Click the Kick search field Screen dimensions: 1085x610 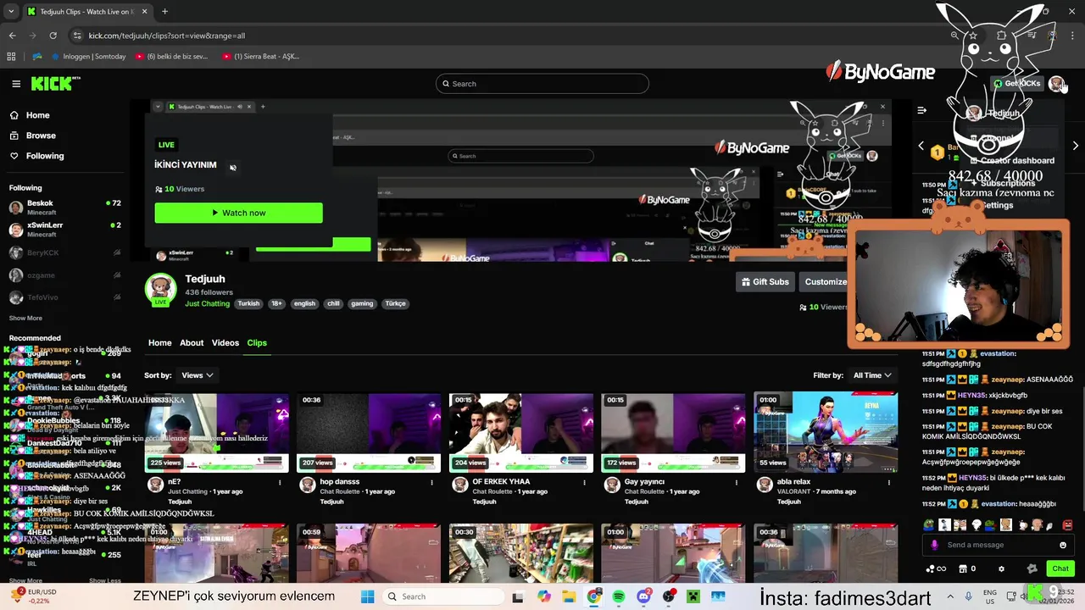click(542, 84)
